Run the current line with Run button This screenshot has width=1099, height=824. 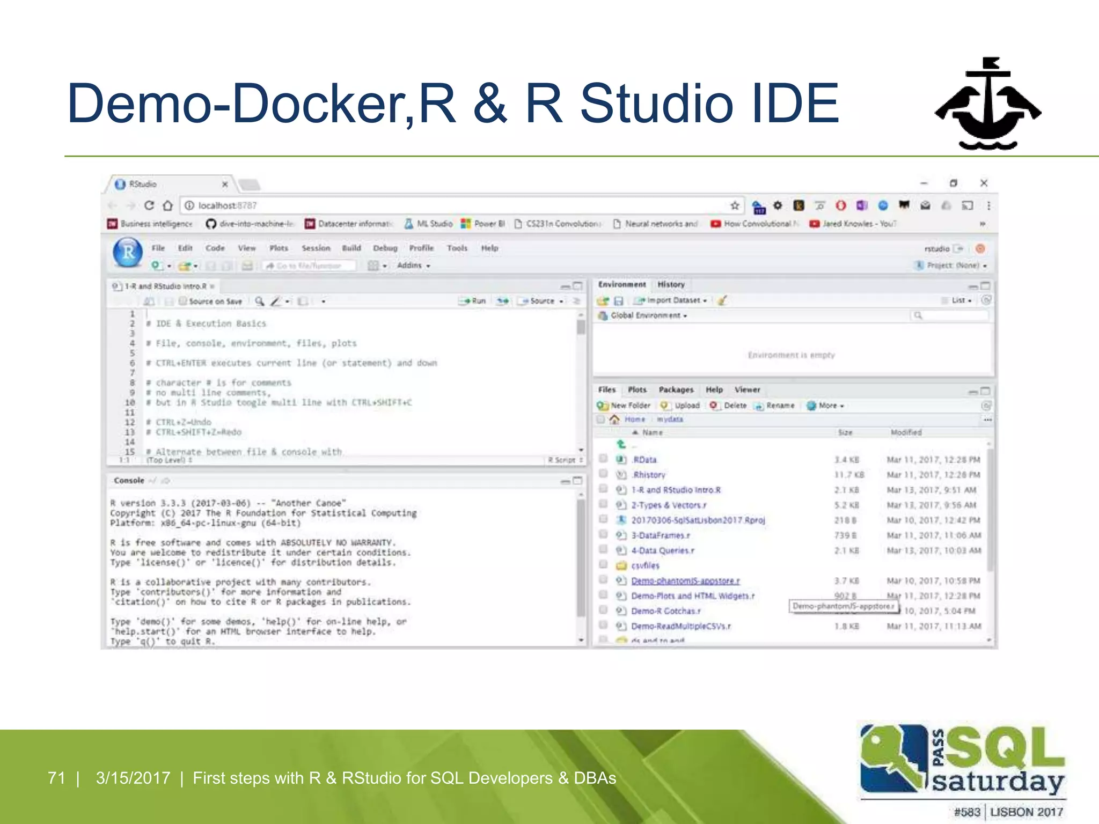(x=472, y=301)
